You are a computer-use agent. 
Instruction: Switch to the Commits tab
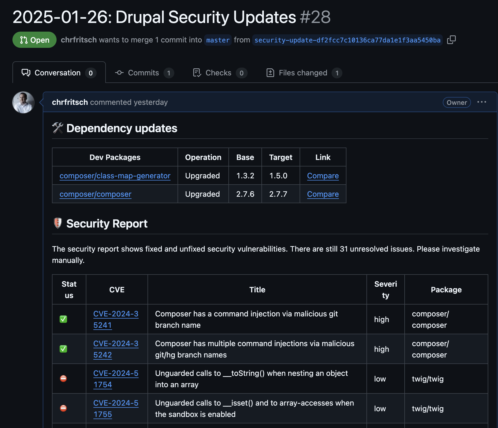[145, 73]
